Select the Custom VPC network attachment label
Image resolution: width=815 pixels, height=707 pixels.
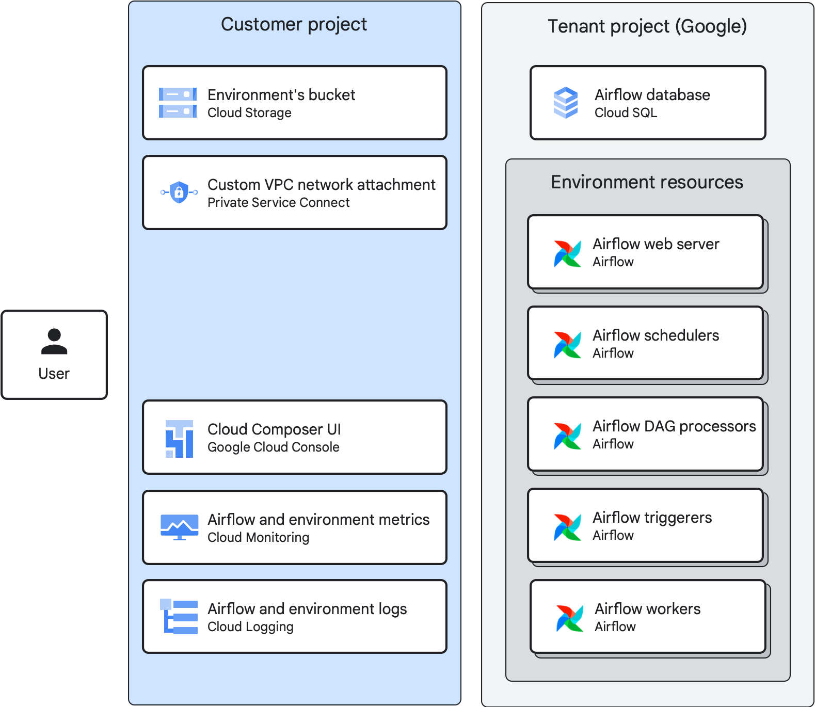click(x=321, y=185)
